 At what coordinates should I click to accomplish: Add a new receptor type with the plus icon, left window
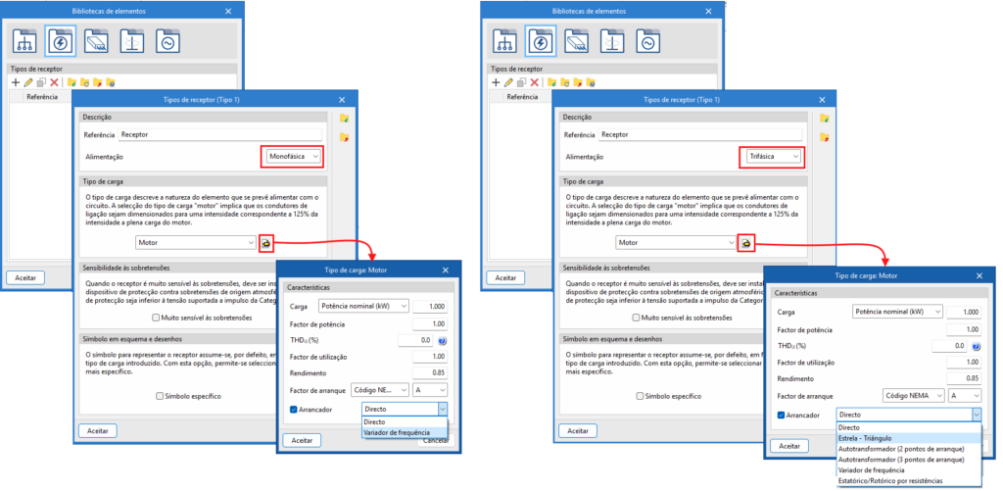click(x=16, y=82)
